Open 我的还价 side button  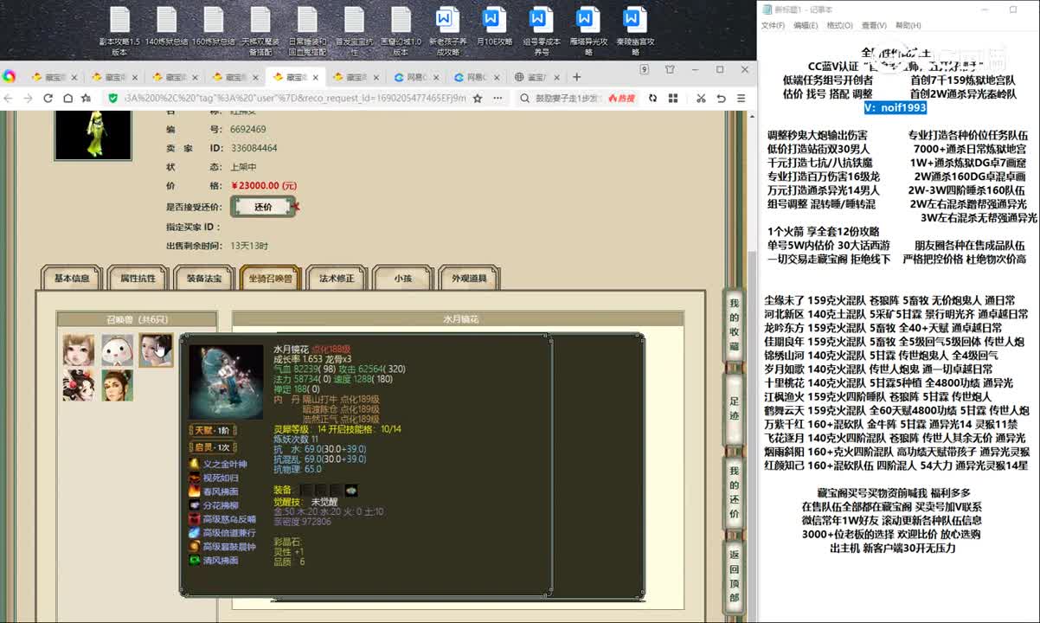(734, 493)
